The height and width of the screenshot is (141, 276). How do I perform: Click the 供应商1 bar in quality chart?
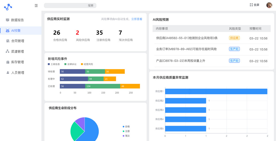(x=216, y=91)
